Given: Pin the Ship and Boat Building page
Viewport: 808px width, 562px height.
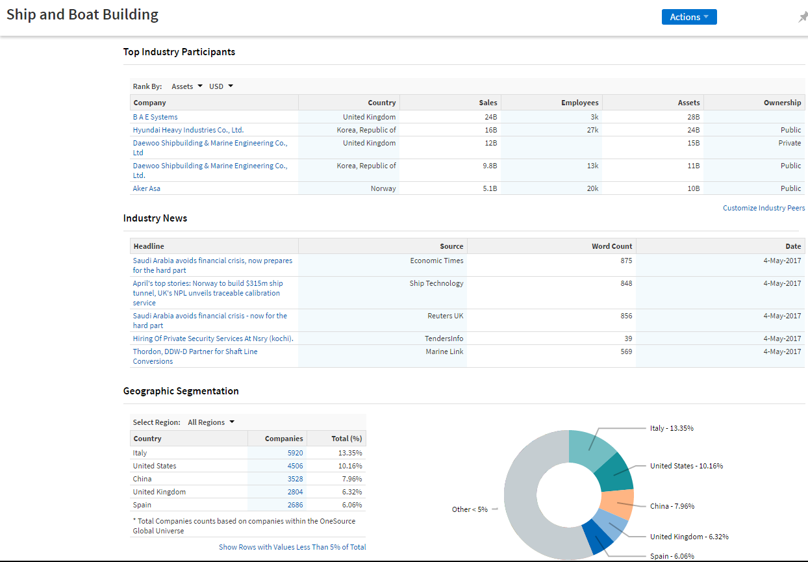Looking at the screenshot, I should [803, 18].
